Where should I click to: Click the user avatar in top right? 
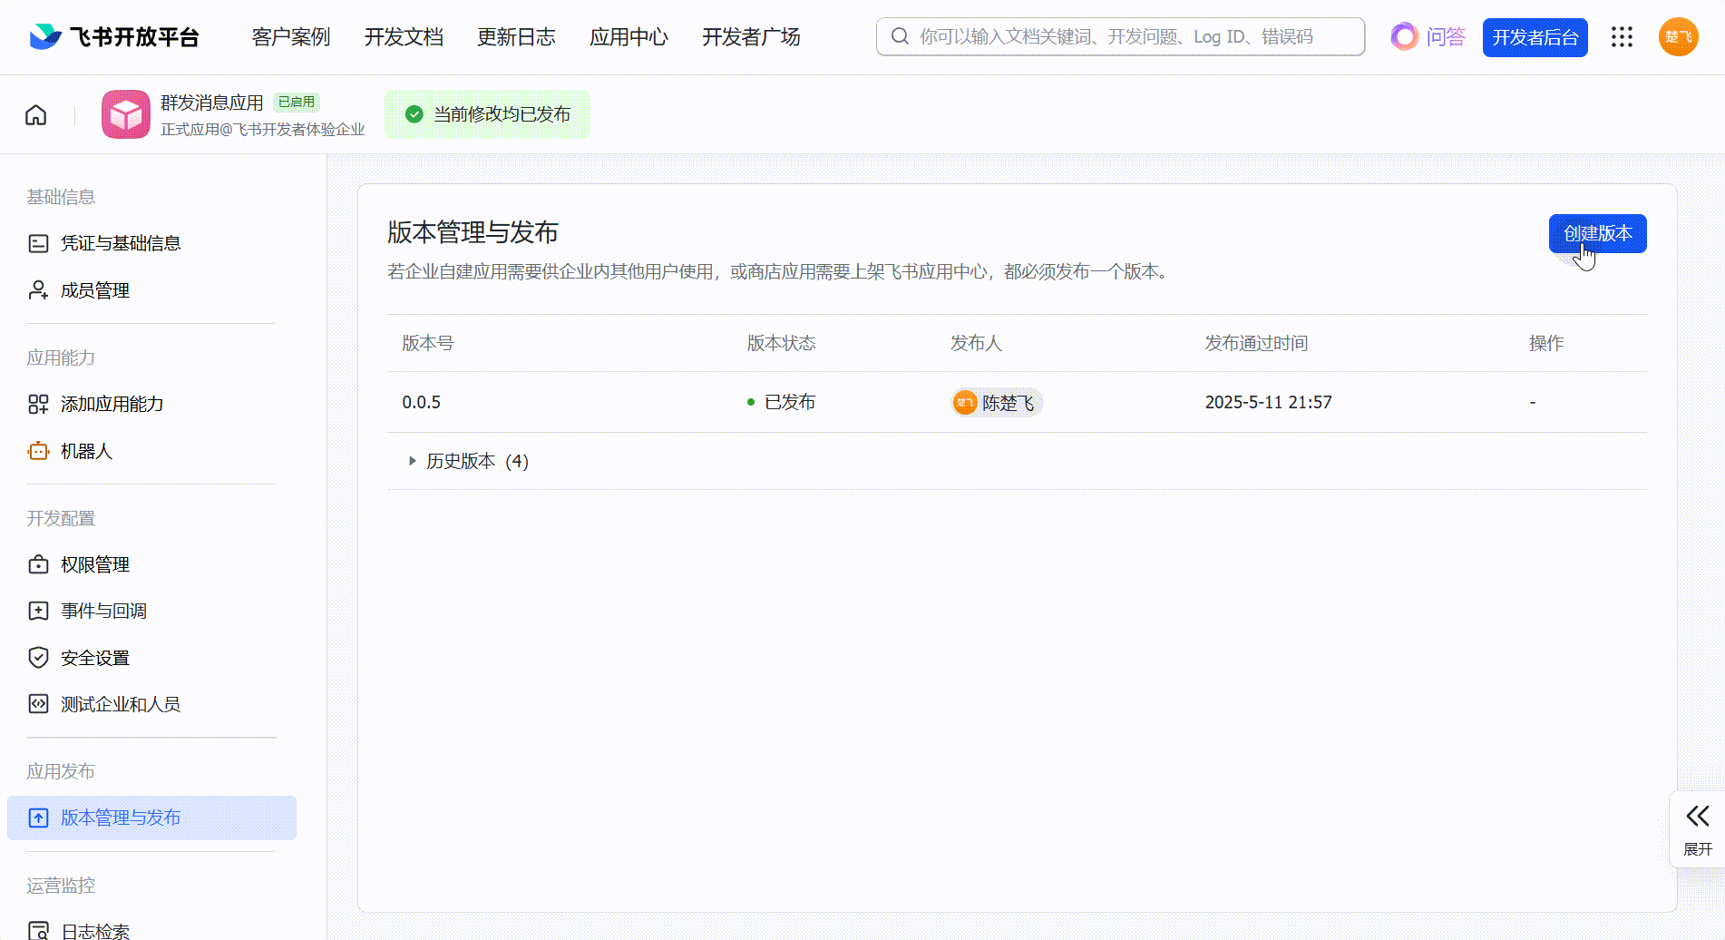[1678, 37]
